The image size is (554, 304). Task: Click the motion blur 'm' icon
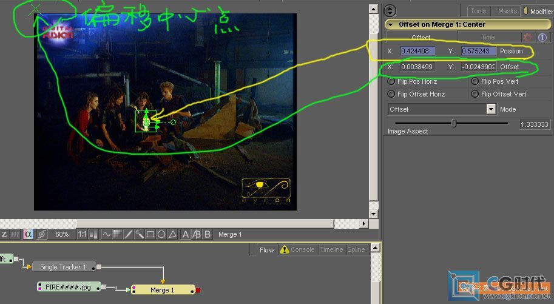pos(15,234)
